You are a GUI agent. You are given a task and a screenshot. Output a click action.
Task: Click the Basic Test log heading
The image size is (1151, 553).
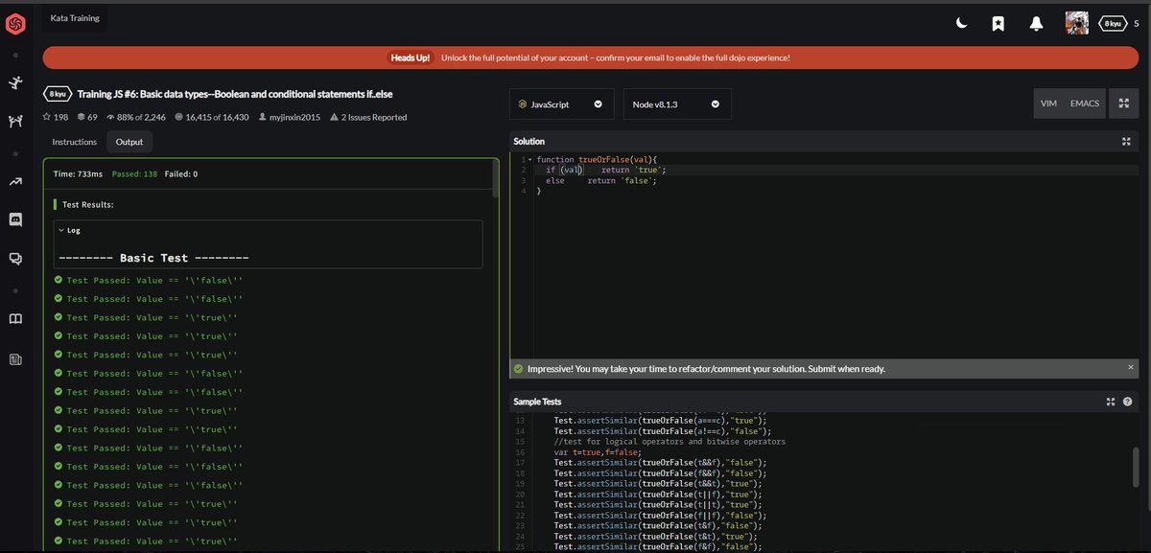[x=153, y=259]
